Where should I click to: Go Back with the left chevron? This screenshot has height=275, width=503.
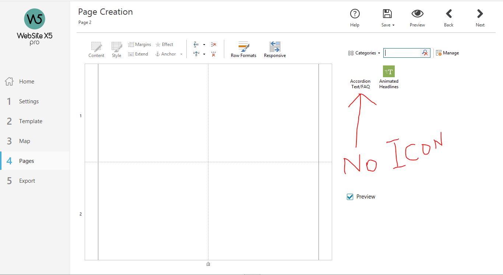point(449,18)
